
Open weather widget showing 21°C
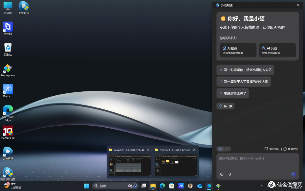12,186
